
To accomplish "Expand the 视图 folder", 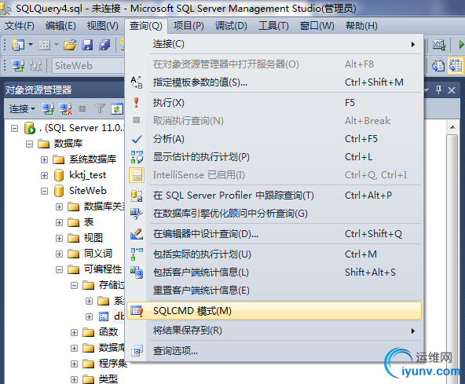I will coord(60,238).
